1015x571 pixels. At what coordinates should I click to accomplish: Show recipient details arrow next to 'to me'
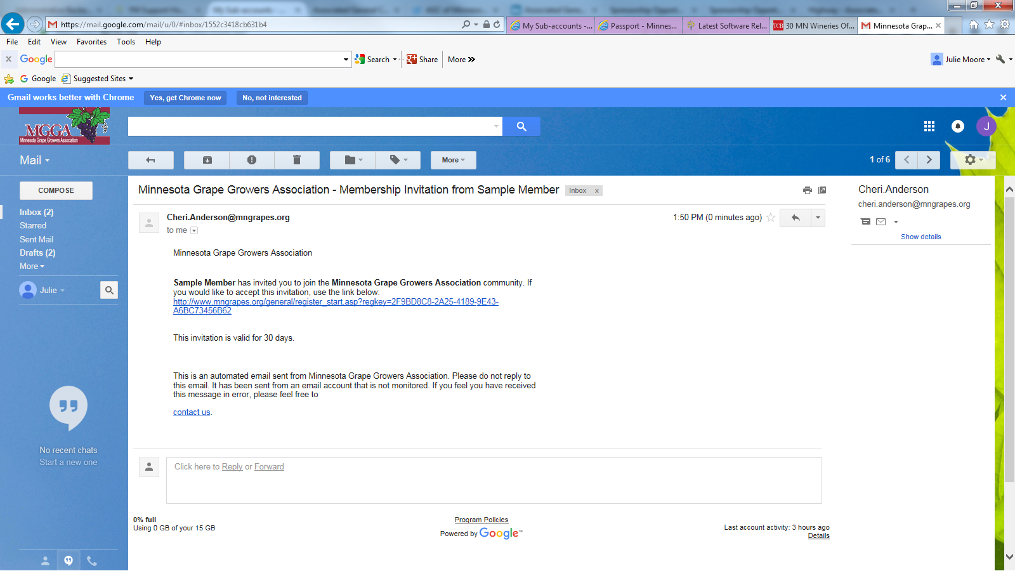pos(194,230)
